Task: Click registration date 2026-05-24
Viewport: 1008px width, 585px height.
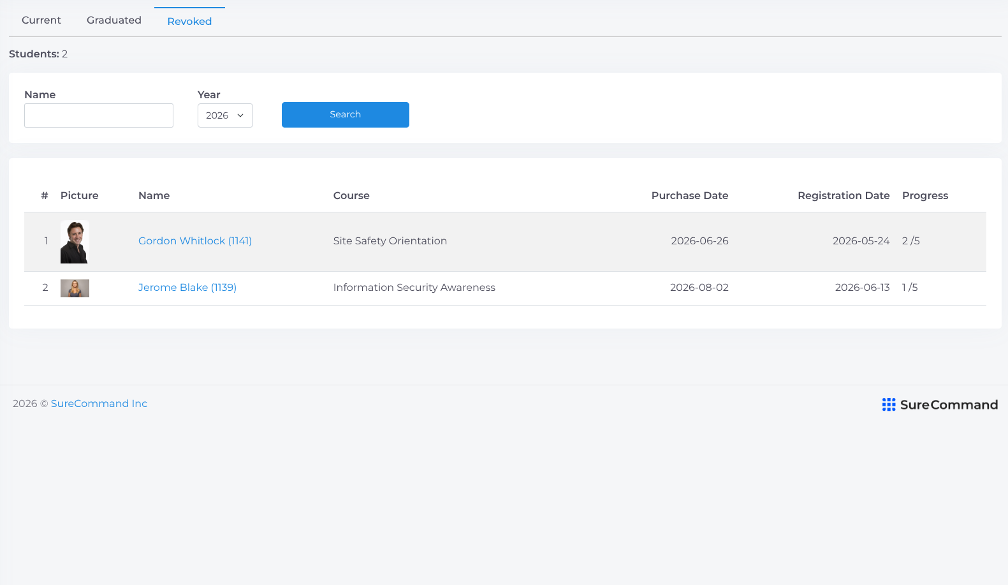Action: click(x=861, y=241)
